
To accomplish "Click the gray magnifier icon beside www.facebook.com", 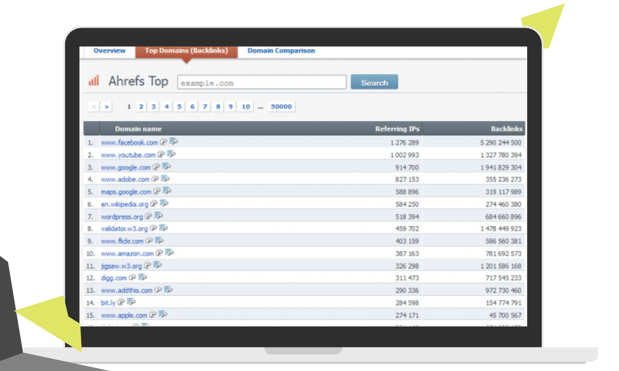I will [163, 142].
